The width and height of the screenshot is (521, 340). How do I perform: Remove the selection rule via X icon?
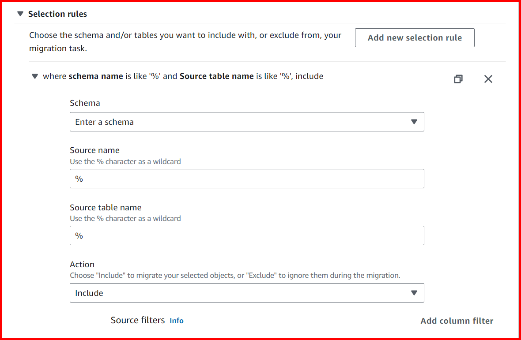click(x=488, y=79)
